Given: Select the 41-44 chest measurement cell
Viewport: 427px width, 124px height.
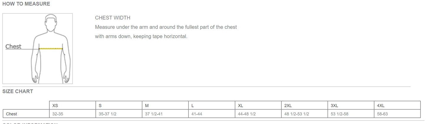Looking at the screenshot, I should (x=197, y=114).
